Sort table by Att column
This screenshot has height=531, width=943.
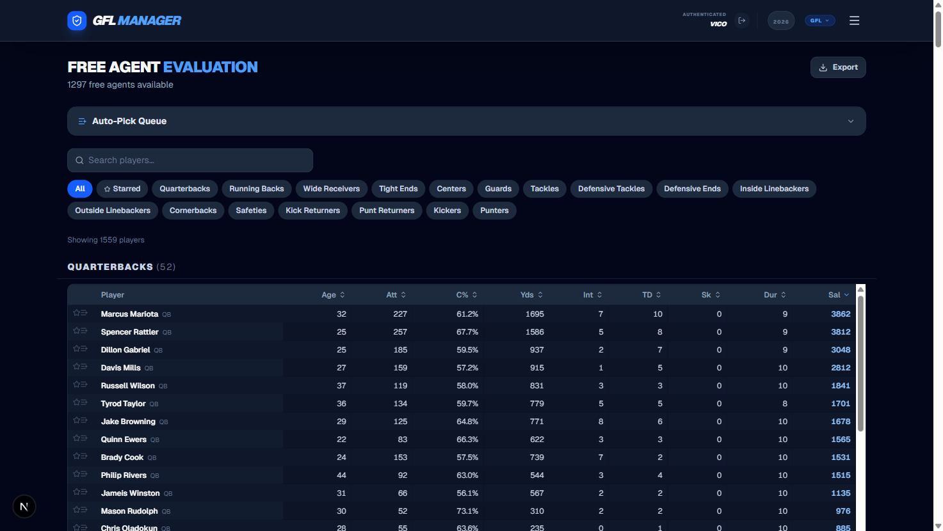pos(396,295)
